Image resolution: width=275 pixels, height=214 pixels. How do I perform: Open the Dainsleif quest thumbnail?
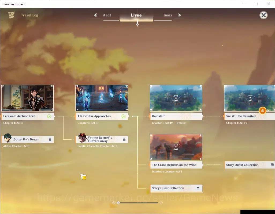[176, 98]
